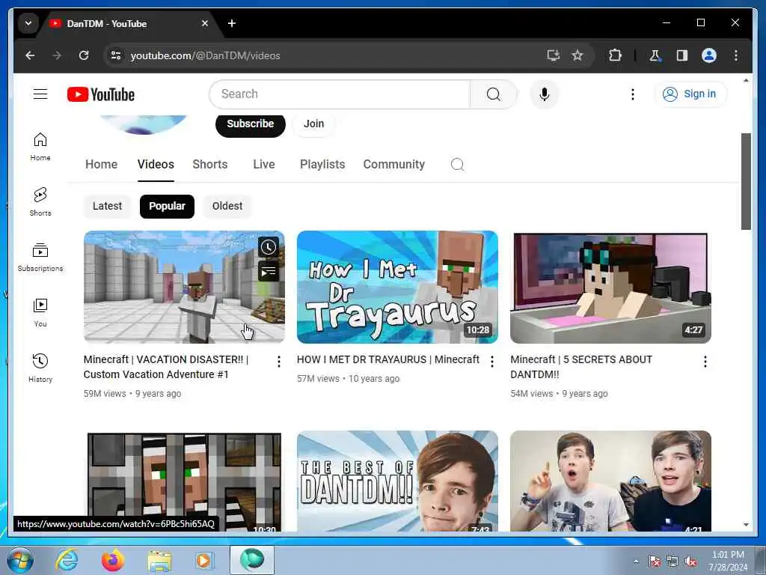Open options for How I Met Dr Trayaurus
This screenshot has height=575, width=766.
click(492, 362)
